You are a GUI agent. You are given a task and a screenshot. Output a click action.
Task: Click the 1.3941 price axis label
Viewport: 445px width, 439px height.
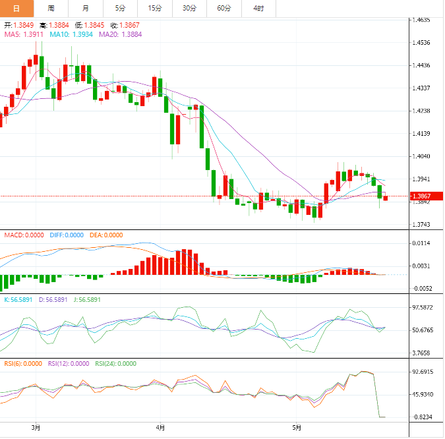pyautogui.click(x=421, y=179)
